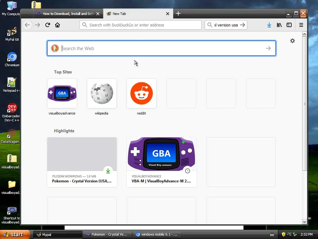Open visualboyad folder on desktop
Screen dimensions: 318x239
point(11,187)
